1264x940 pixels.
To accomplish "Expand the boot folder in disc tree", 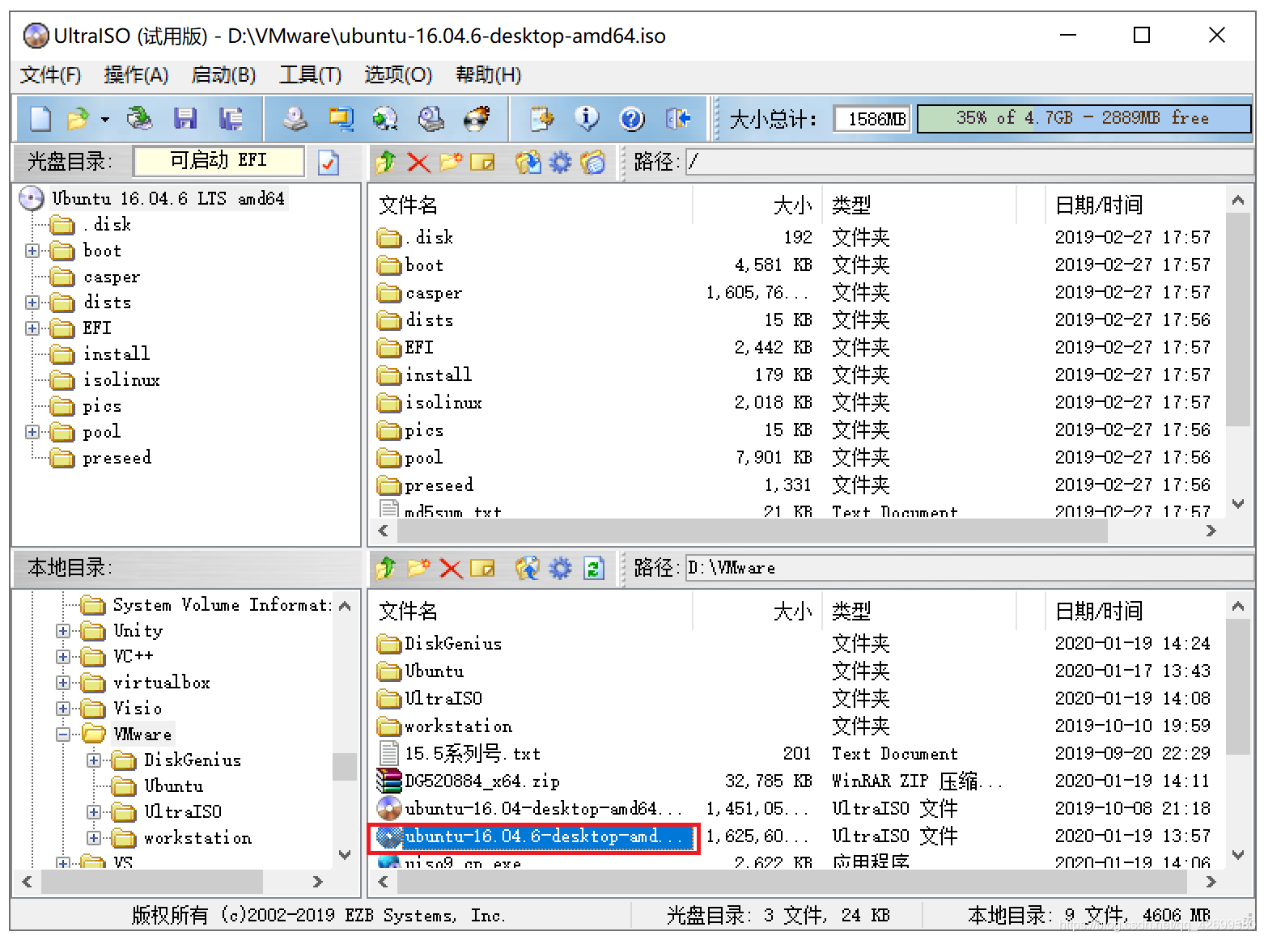I will [32, 251].
